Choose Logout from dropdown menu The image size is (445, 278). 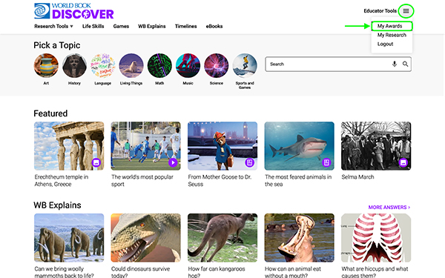point(385,44)
